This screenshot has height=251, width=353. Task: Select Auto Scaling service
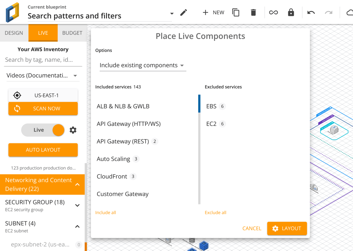(x=113, y=159)
